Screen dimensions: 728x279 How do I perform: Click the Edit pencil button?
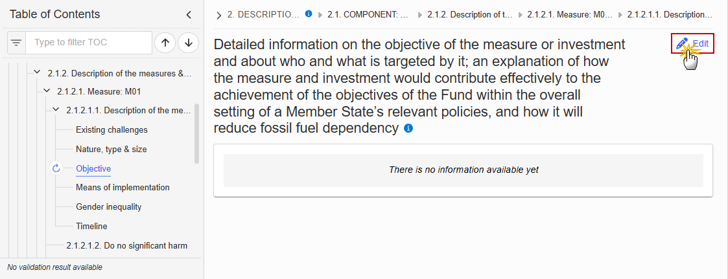[x=692, y=44]
